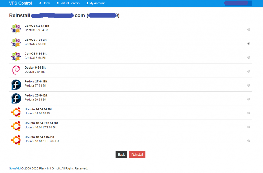Click the house icon beside Home
The height and width of the screenshot is (173, 263).
pos(40,3)
